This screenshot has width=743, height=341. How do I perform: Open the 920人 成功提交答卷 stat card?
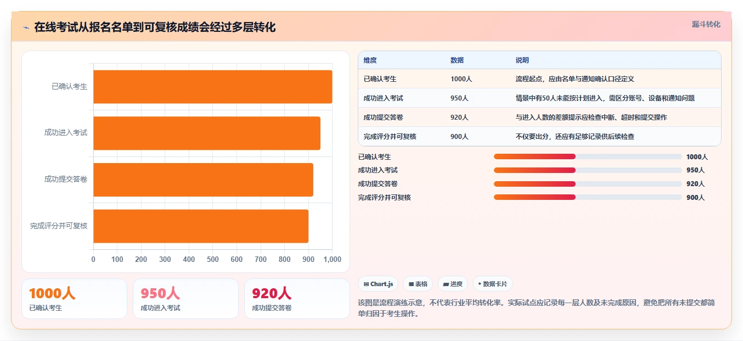297,299
